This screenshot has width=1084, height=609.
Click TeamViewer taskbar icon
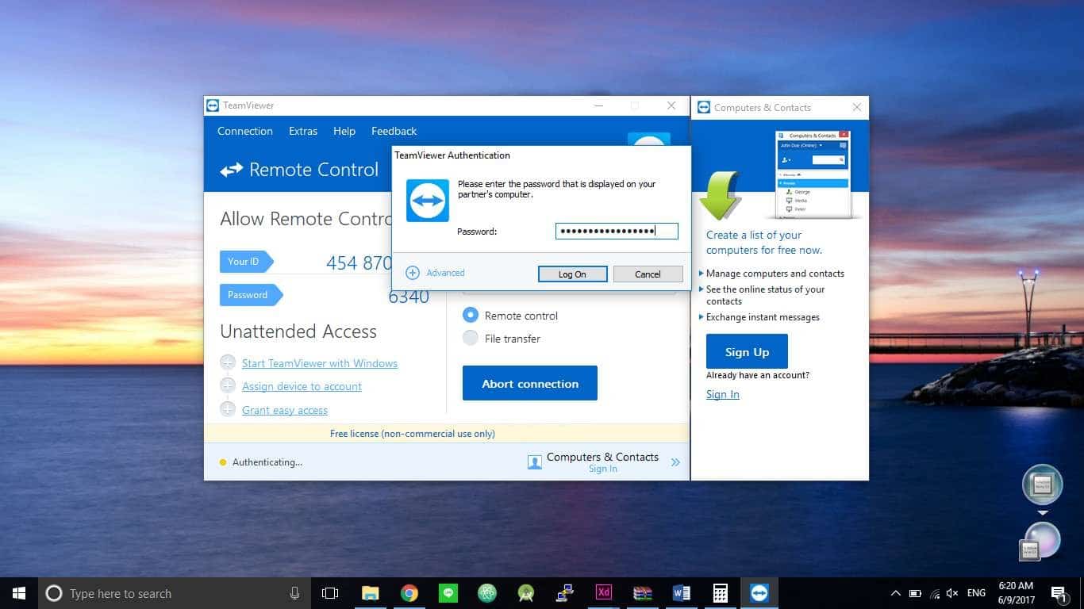[x=759, y=593]
